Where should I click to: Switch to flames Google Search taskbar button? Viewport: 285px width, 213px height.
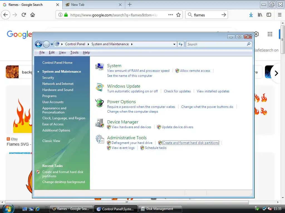tap(71, 209)
